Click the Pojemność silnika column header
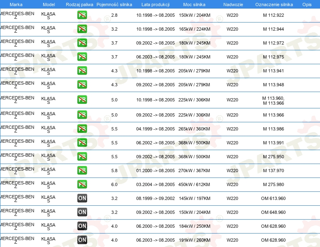This screenshot has width=320, height=247. pos(114,4)
